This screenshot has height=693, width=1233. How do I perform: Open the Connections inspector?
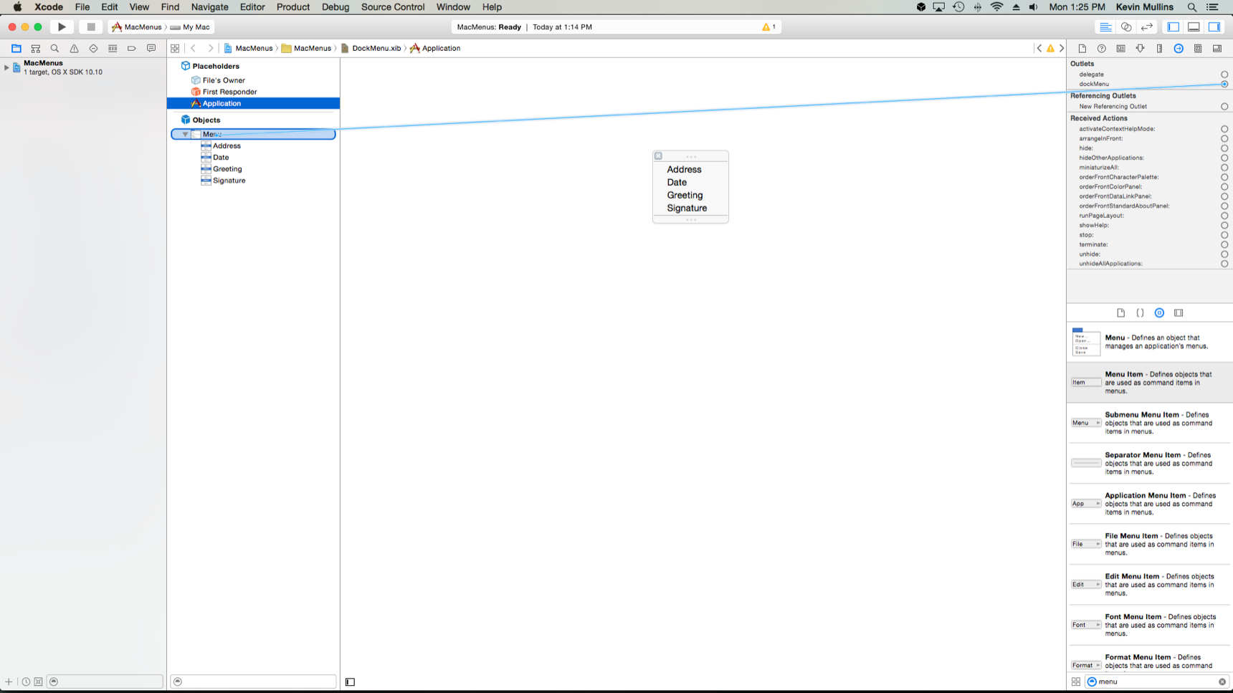1179,49
